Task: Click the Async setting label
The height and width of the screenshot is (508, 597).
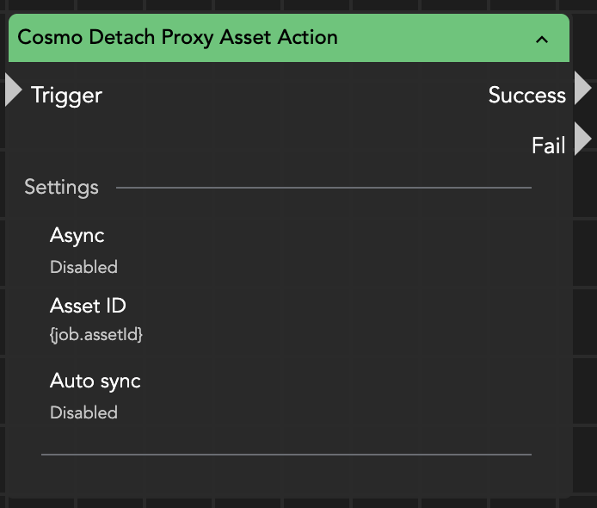Action: (77, 235)
